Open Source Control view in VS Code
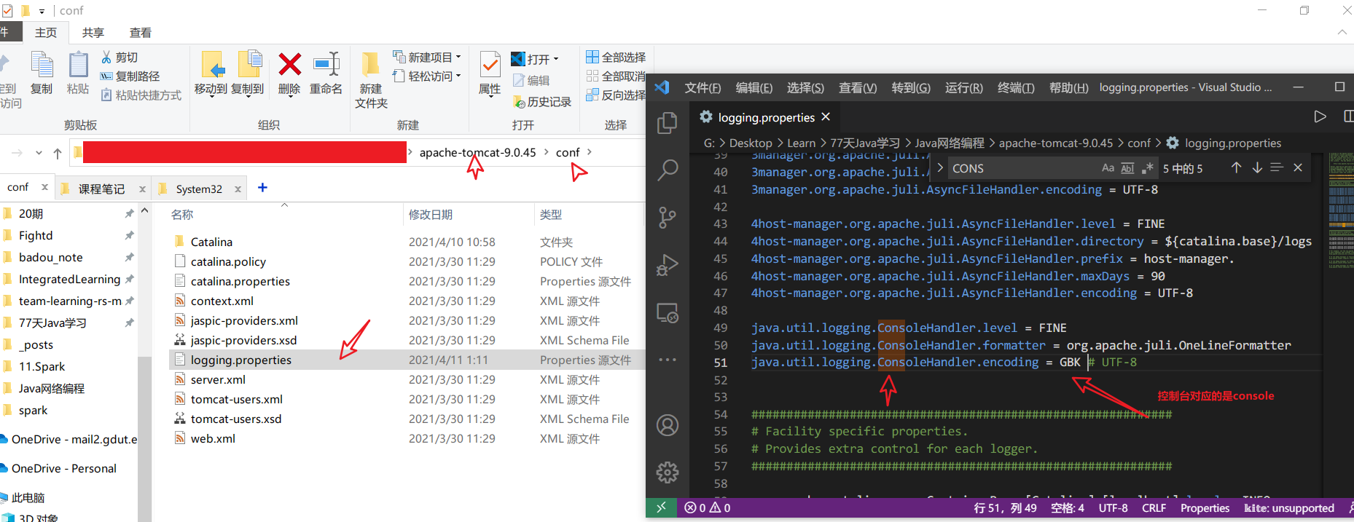Viewport: 1354px width, 522px height. click(667, 217)
